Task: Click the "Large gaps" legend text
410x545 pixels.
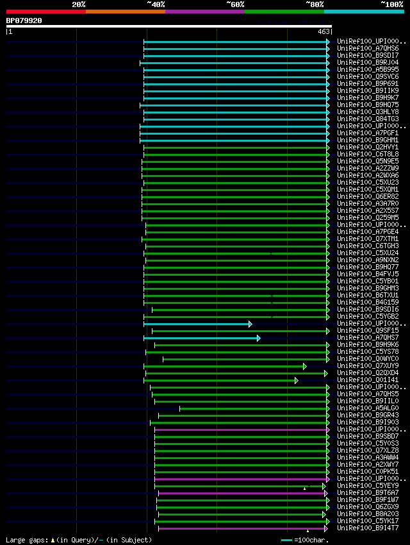Action: point(27,540)
